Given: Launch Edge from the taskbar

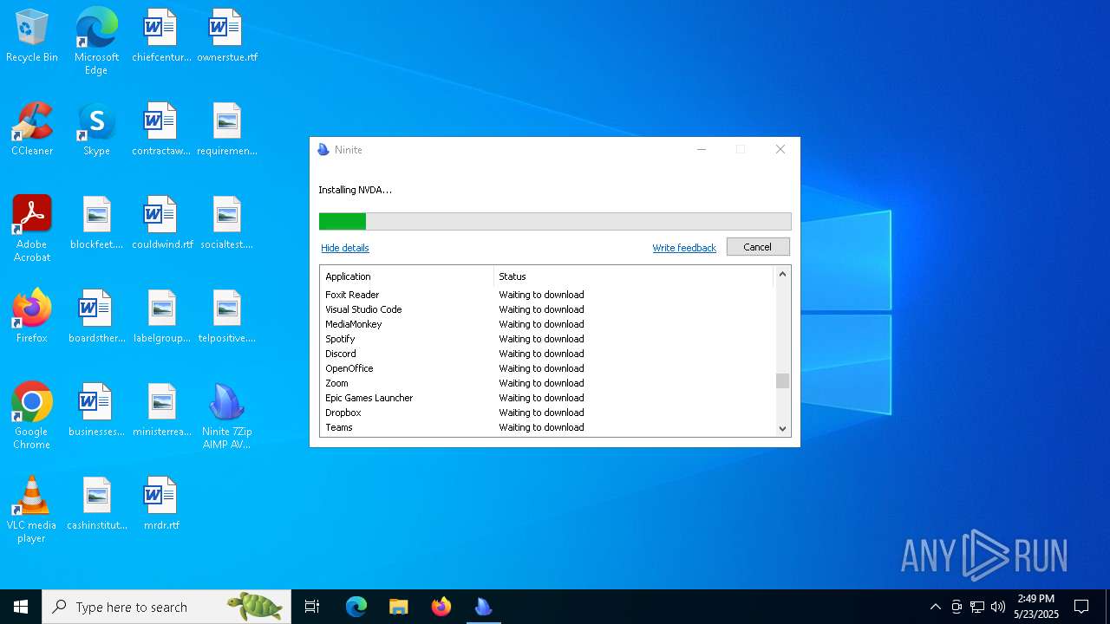Looking at the screenshot, I should pyautogui.click(x=356, y=607).
